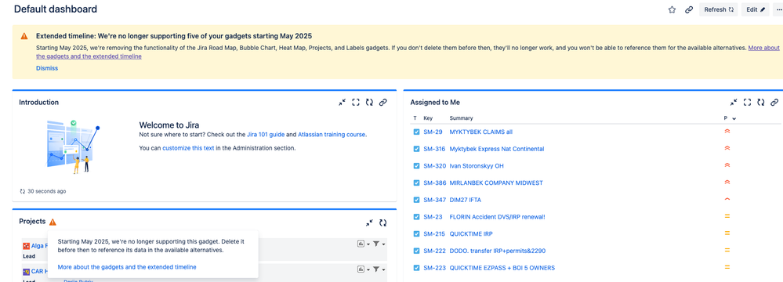
Task: Click the issue type icon for SM-320
Action: pos(416,166)
